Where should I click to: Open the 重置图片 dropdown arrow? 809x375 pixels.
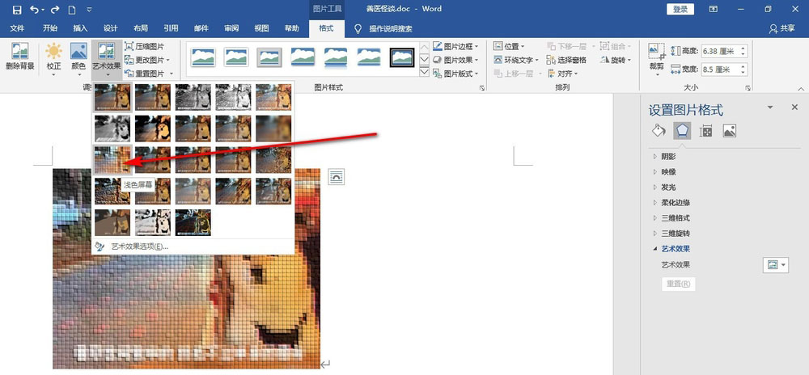[172, 74]
